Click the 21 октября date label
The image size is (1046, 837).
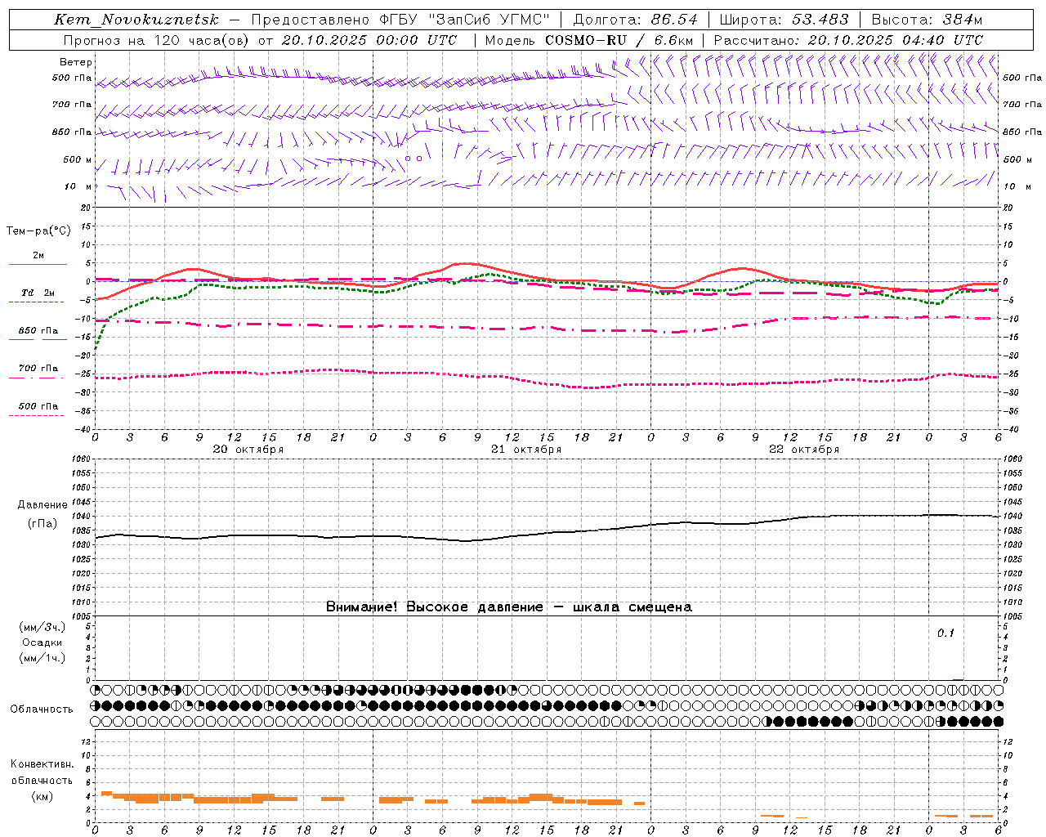click(525, 450)
